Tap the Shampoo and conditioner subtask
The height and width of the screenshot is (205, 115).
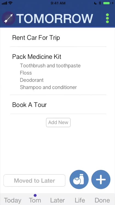point(48,87)
